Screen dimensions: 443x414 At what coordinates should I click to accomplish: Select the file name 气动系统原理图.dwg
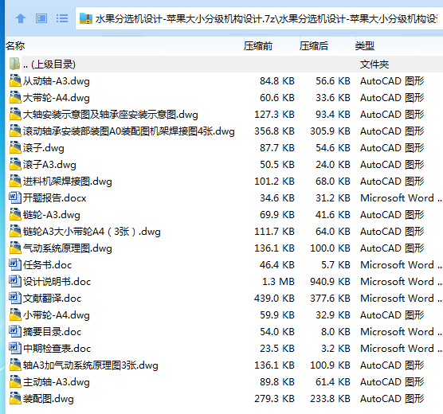coord(68,248)
